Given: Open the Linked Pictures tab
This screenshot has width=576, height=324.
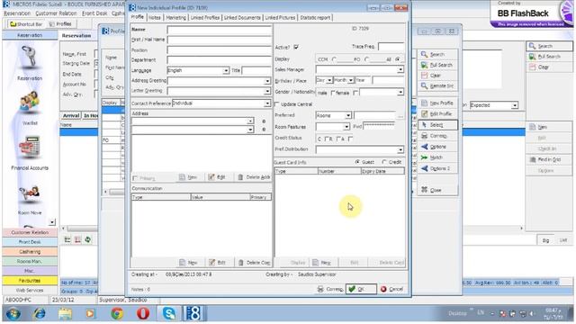Looking at the screenshot, I should click(x=280, y=18).
